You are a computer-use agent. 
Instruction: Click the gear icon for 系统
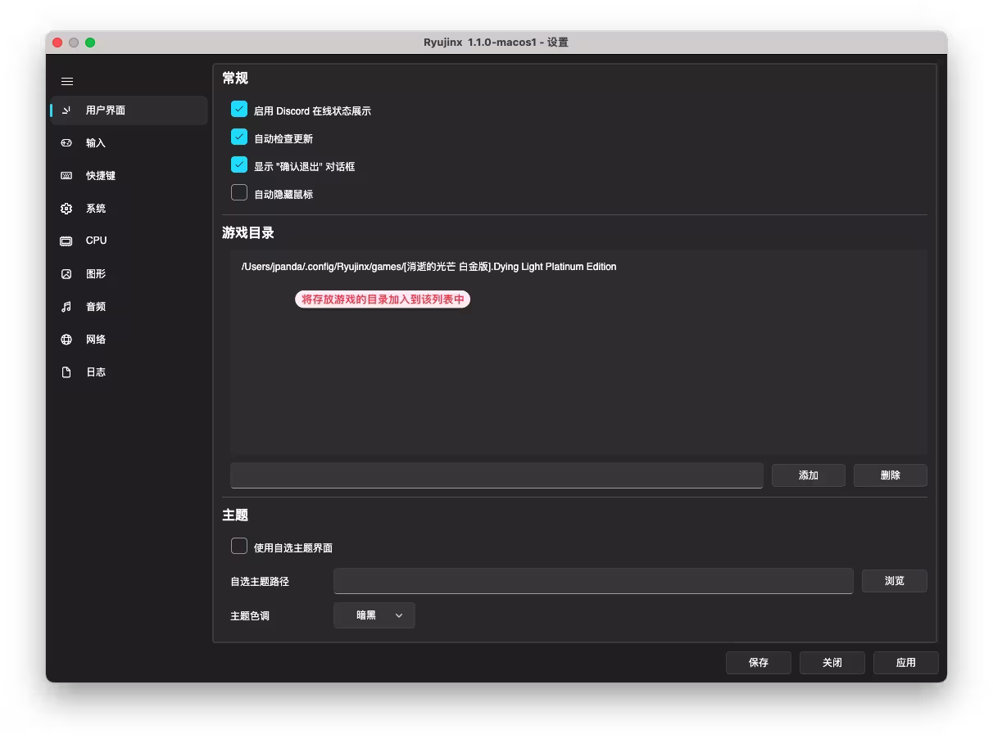66,208
